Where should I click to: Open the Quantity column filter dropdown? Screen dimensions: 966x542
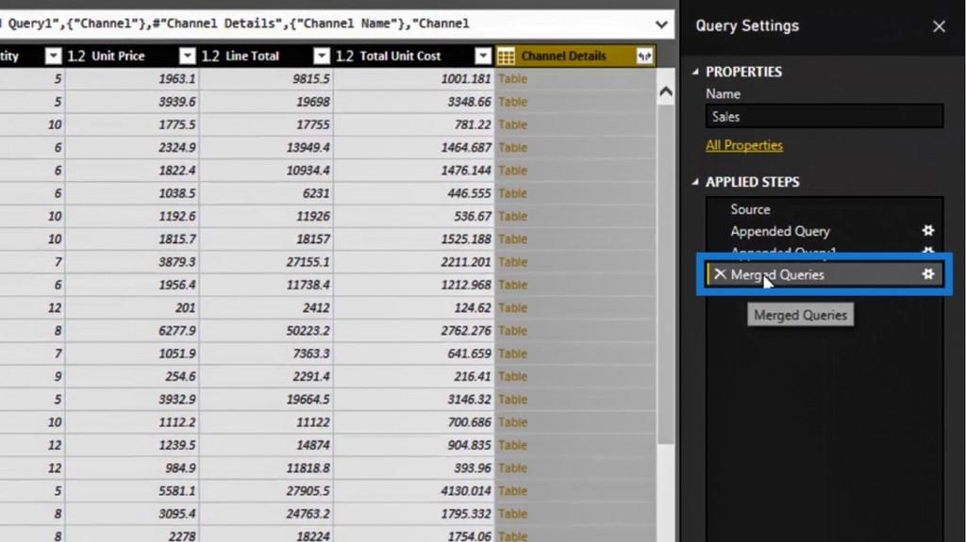pyautogui.click(x=54, y=56)
